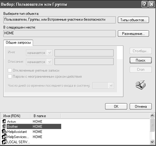The image size is (156, 146).
Task: Expand the days since last logon dropdown
Action: pos(103,86)
